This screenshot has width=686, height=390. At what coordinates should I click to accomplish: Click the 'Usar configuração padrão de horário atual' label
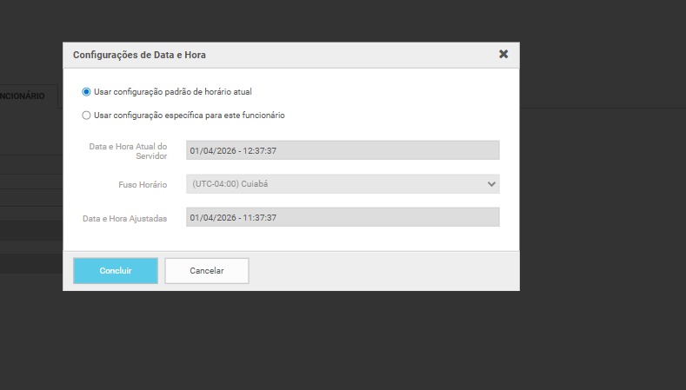tap(173, 91)
